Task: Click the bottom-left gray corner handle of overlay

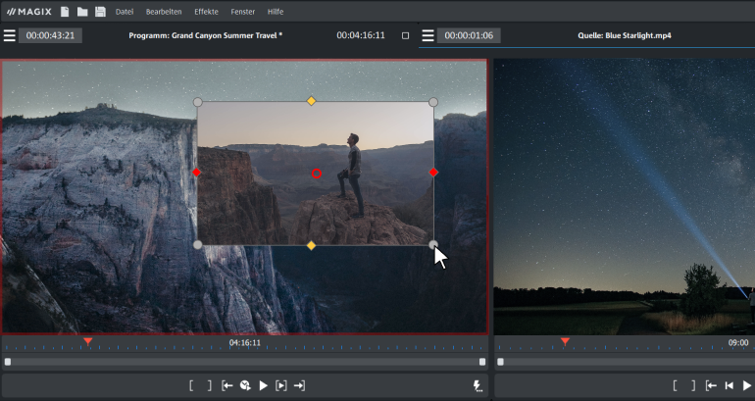Action: [x=197, y=245]
